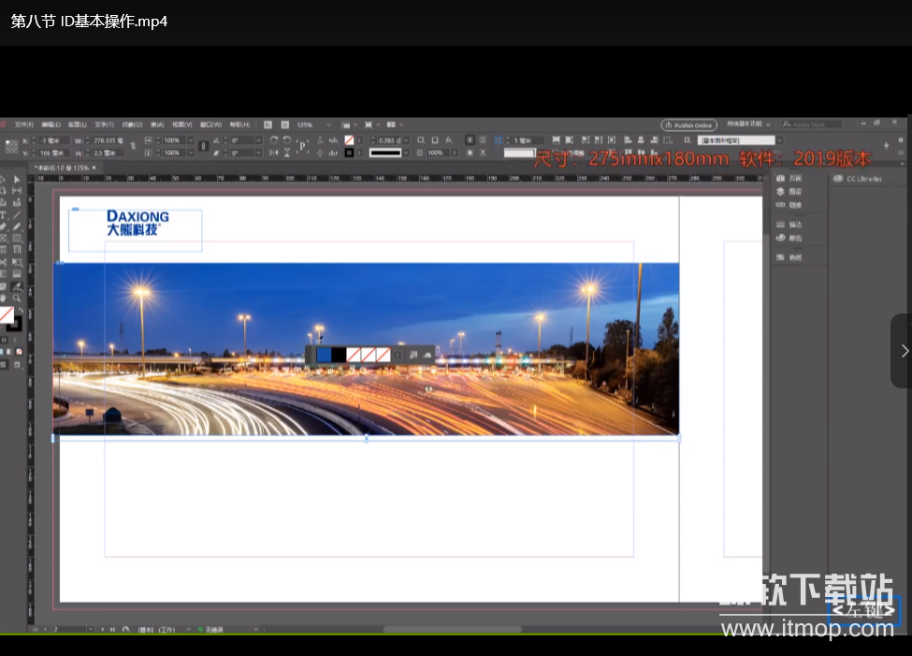This screenshot has width=912, height=656.
Task: Select the Line tool
Action: click(17, 215)
